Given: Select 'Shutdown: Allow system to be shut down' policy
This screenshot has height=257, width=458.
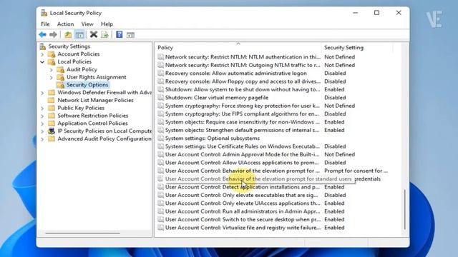Looking at the screenshot, I should [x=243, y=89].
